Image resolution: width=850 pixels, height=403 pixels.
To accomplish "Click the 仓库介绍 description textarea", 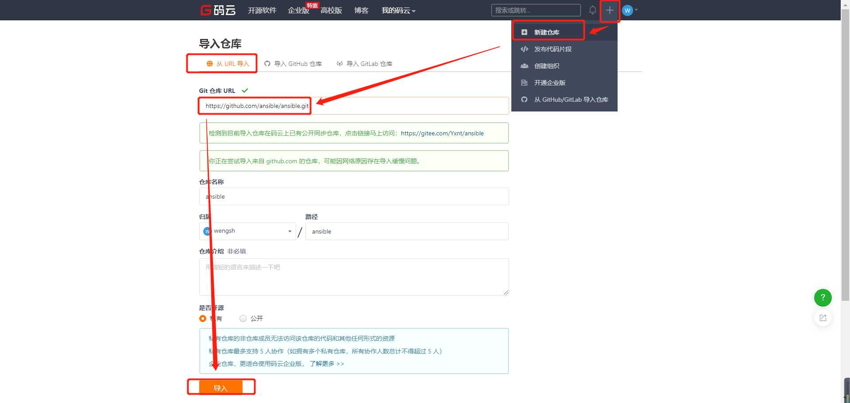I will [354, 277].
